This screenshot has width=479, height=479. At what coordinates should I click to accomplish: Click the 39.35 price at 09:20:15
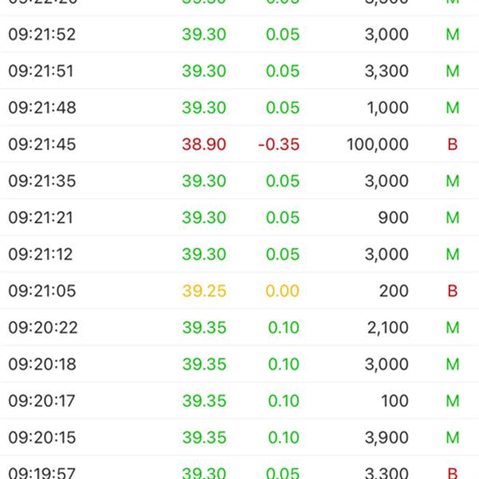point(204,437)
